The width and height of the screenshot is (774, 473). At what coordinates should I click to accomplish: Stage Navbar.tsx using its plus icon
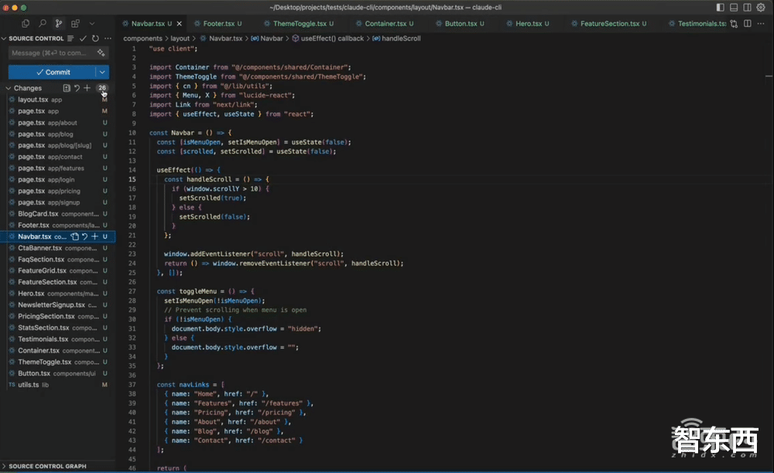[x=94, y=236]
